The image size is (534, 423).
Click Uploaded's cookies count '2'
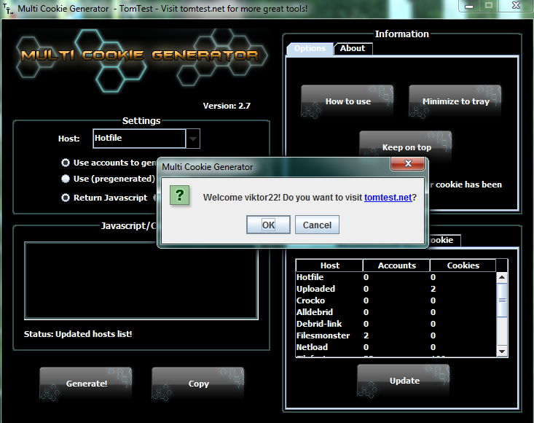(x=433, y=289)
